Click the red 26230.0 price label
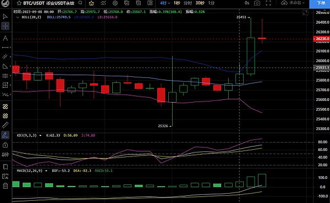 click(322, 38)
